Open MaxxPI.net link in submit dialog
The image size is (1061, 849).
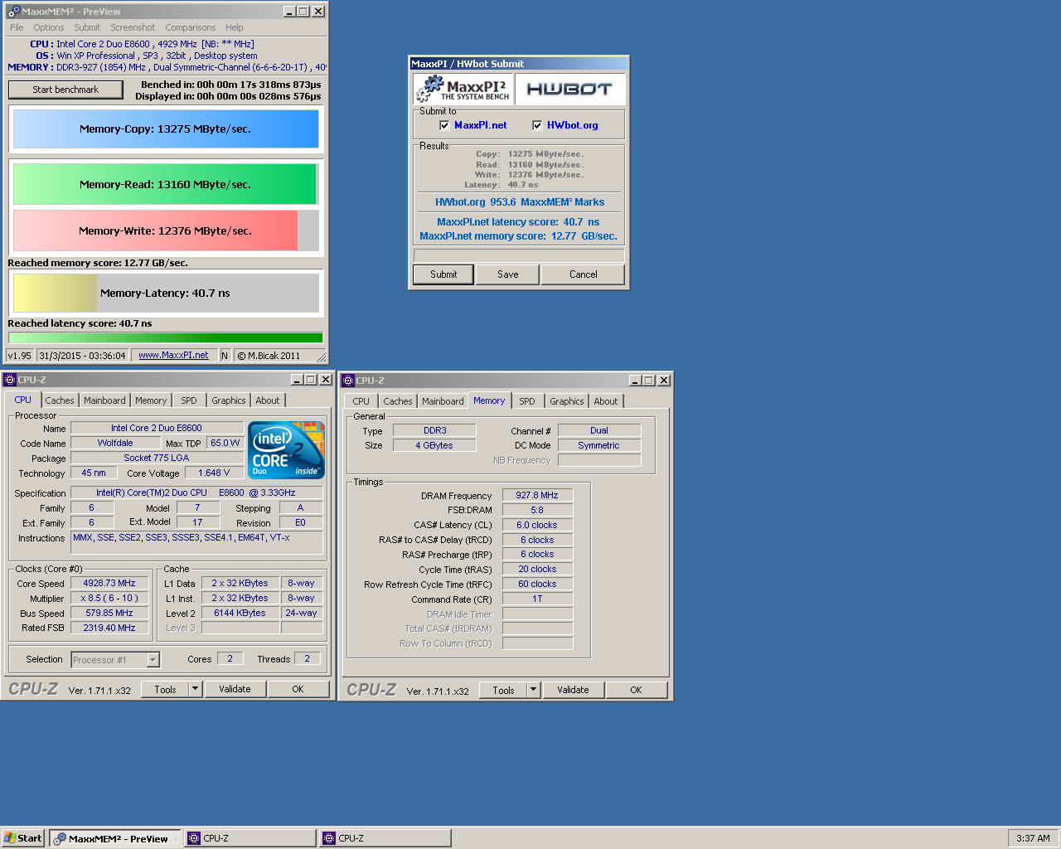pyautogui.click(x=481, y=125)
